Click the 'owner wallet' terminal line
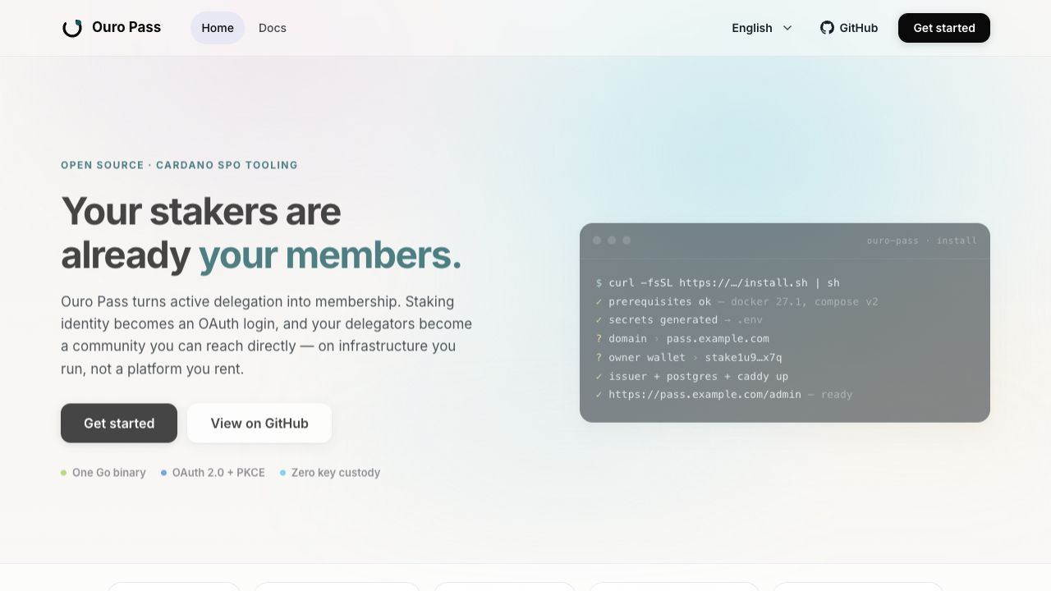Viewport: 1051px width, 591px height. (x=689, y=357)
